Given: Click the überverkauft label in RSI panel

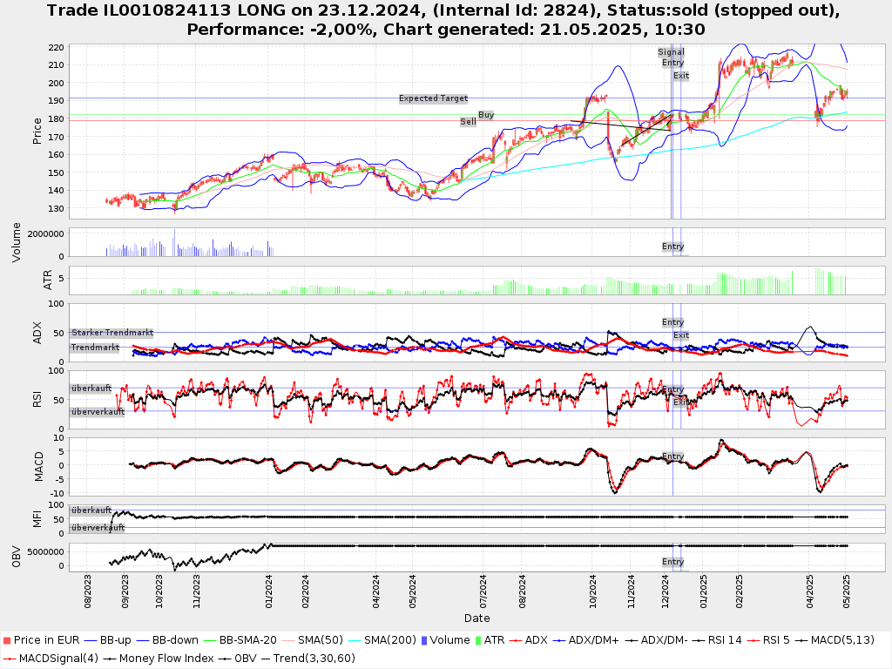Looking at the screenshot, I should (x=98, y=411).
